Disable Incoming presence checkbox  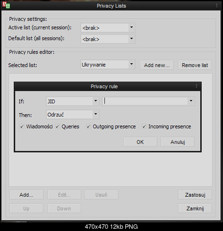click(x=144, y=126)
